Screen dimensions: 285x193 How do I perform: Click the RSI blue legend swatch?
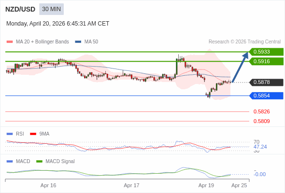point(10,134)
